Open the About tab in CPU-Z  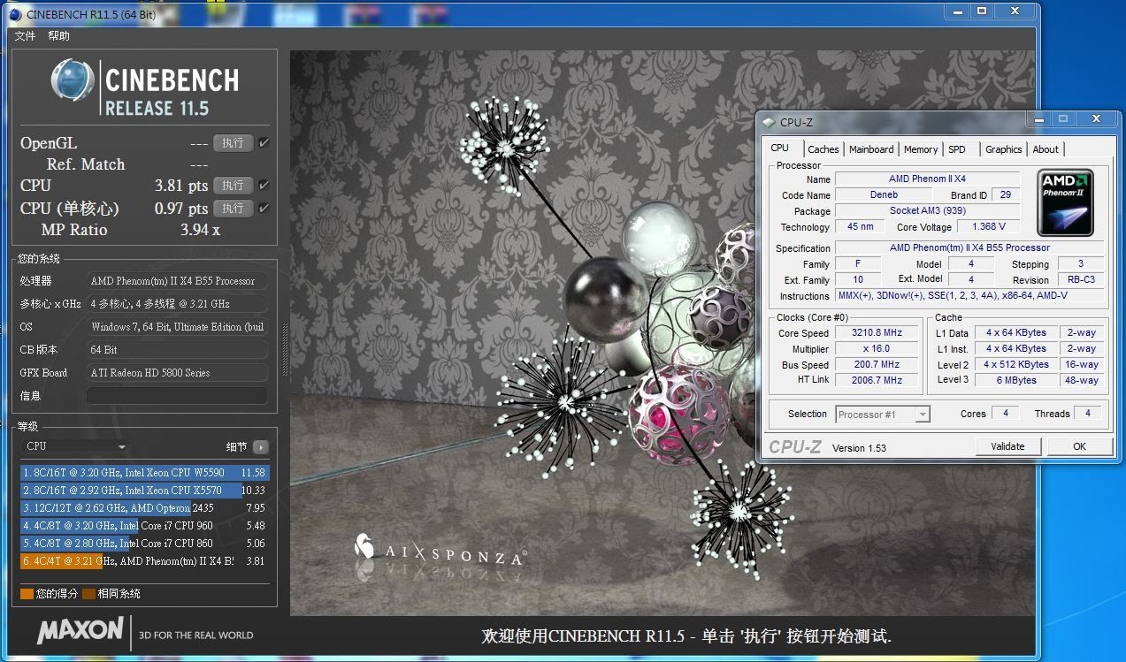[1046, 149]
